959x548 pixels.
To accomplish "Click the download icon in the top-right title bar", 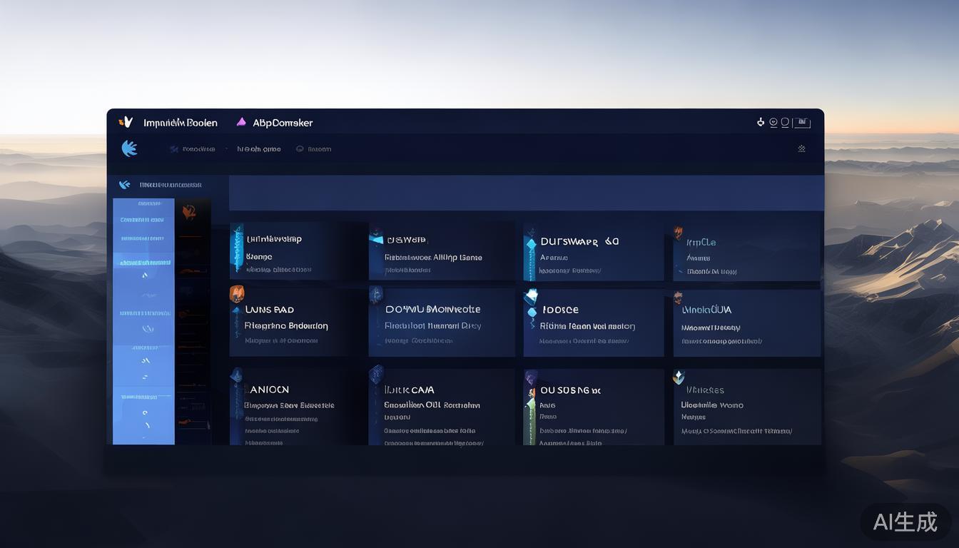I will [761, 122].
